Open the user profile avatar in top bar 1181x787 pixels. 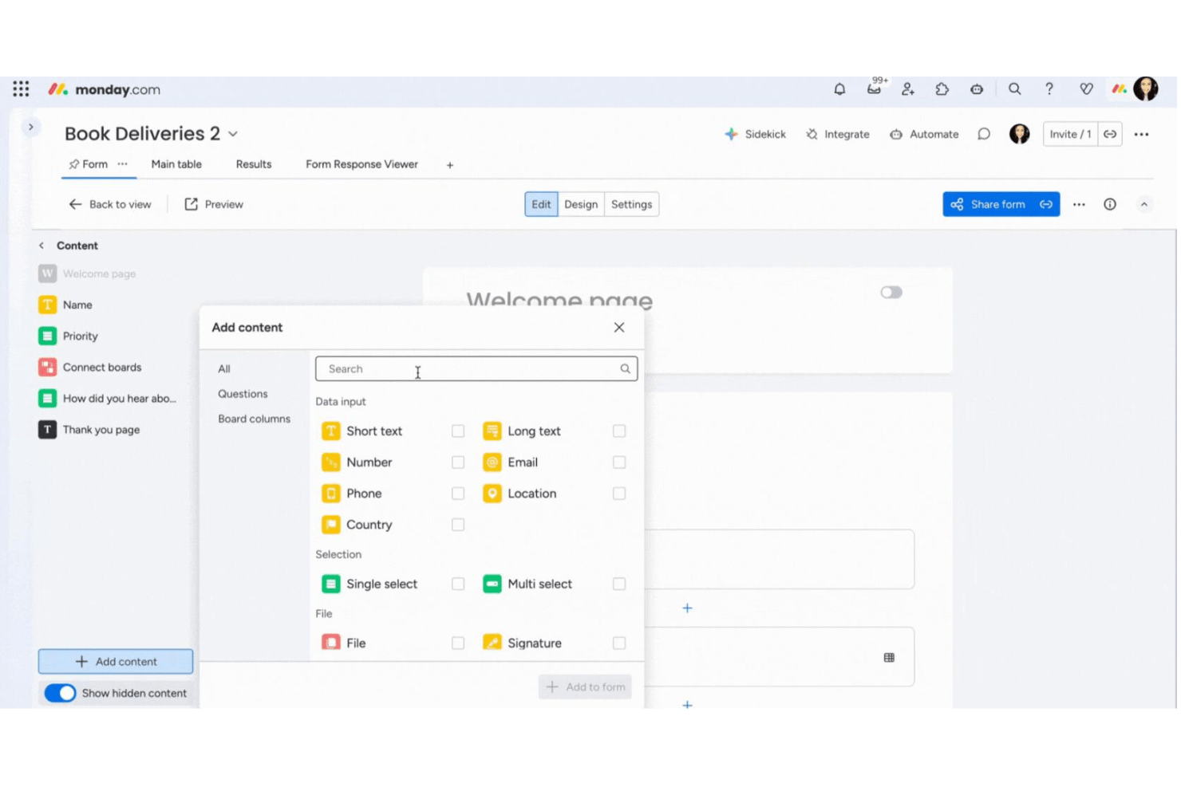point(1146,89)
